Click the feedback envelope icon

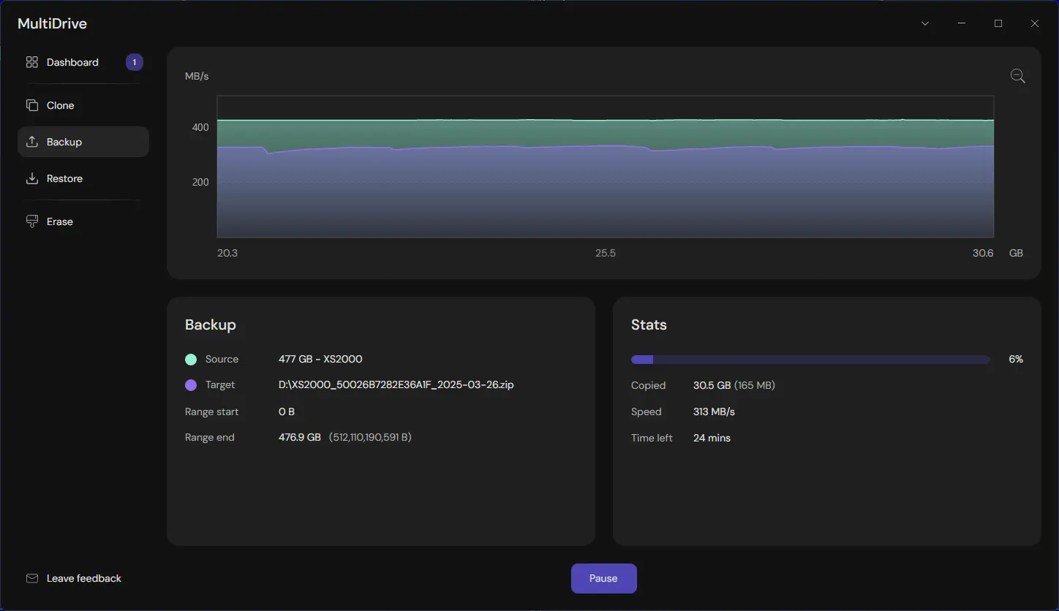32,577
